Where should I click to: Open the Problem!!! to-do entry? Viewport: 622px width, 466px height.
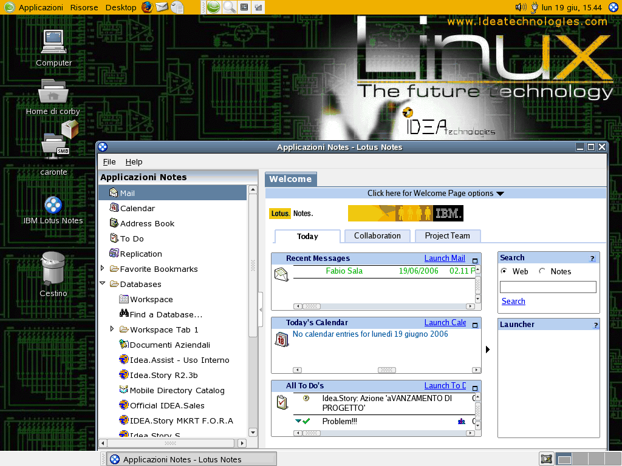coord(340,421)
